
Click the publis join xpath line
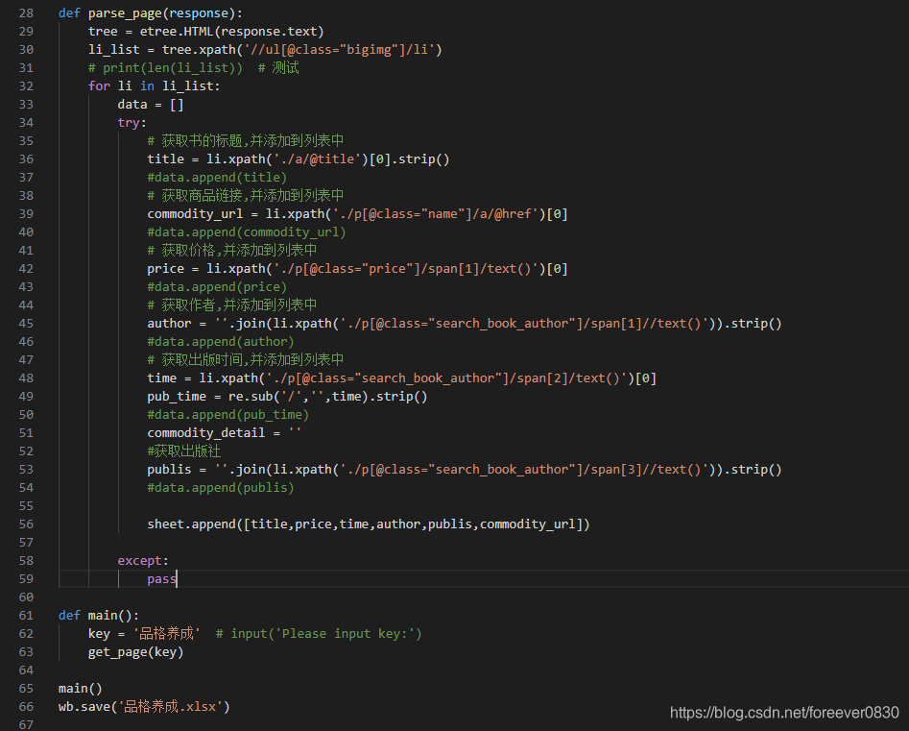tap(465, 470)
